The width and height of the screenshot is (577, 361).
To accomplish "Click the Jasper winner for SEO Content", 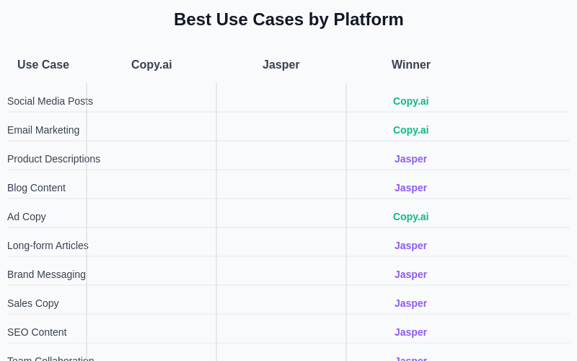I will pyautogui.click(x=410, y=332).
